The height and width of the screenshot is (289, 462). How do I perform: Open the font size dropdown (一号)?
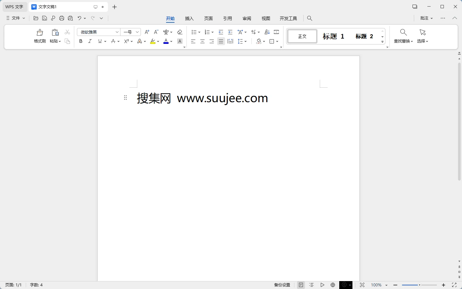click(x=137, y=32)
